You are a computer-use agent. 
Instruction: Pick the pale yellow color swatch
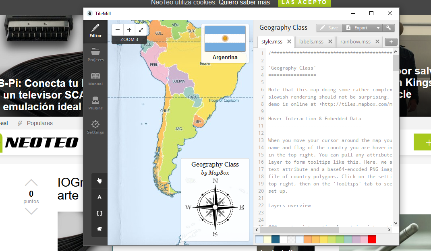click(x=267, y=239)
